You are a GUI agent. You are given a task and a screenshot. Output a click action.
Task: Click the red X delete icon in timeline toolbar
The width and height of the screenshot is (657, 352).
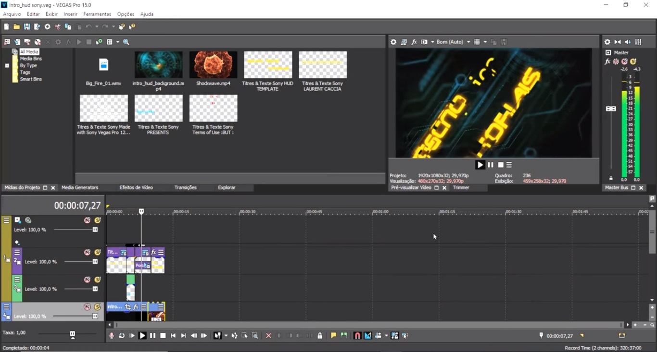(x=268, y=336)
